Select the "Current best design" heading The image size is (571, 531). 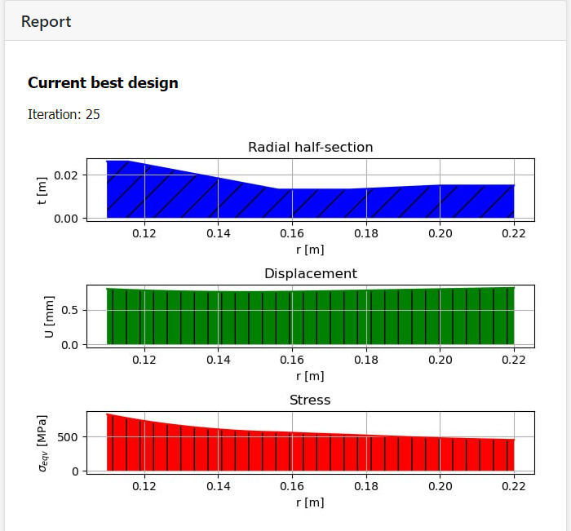(103, 82)
